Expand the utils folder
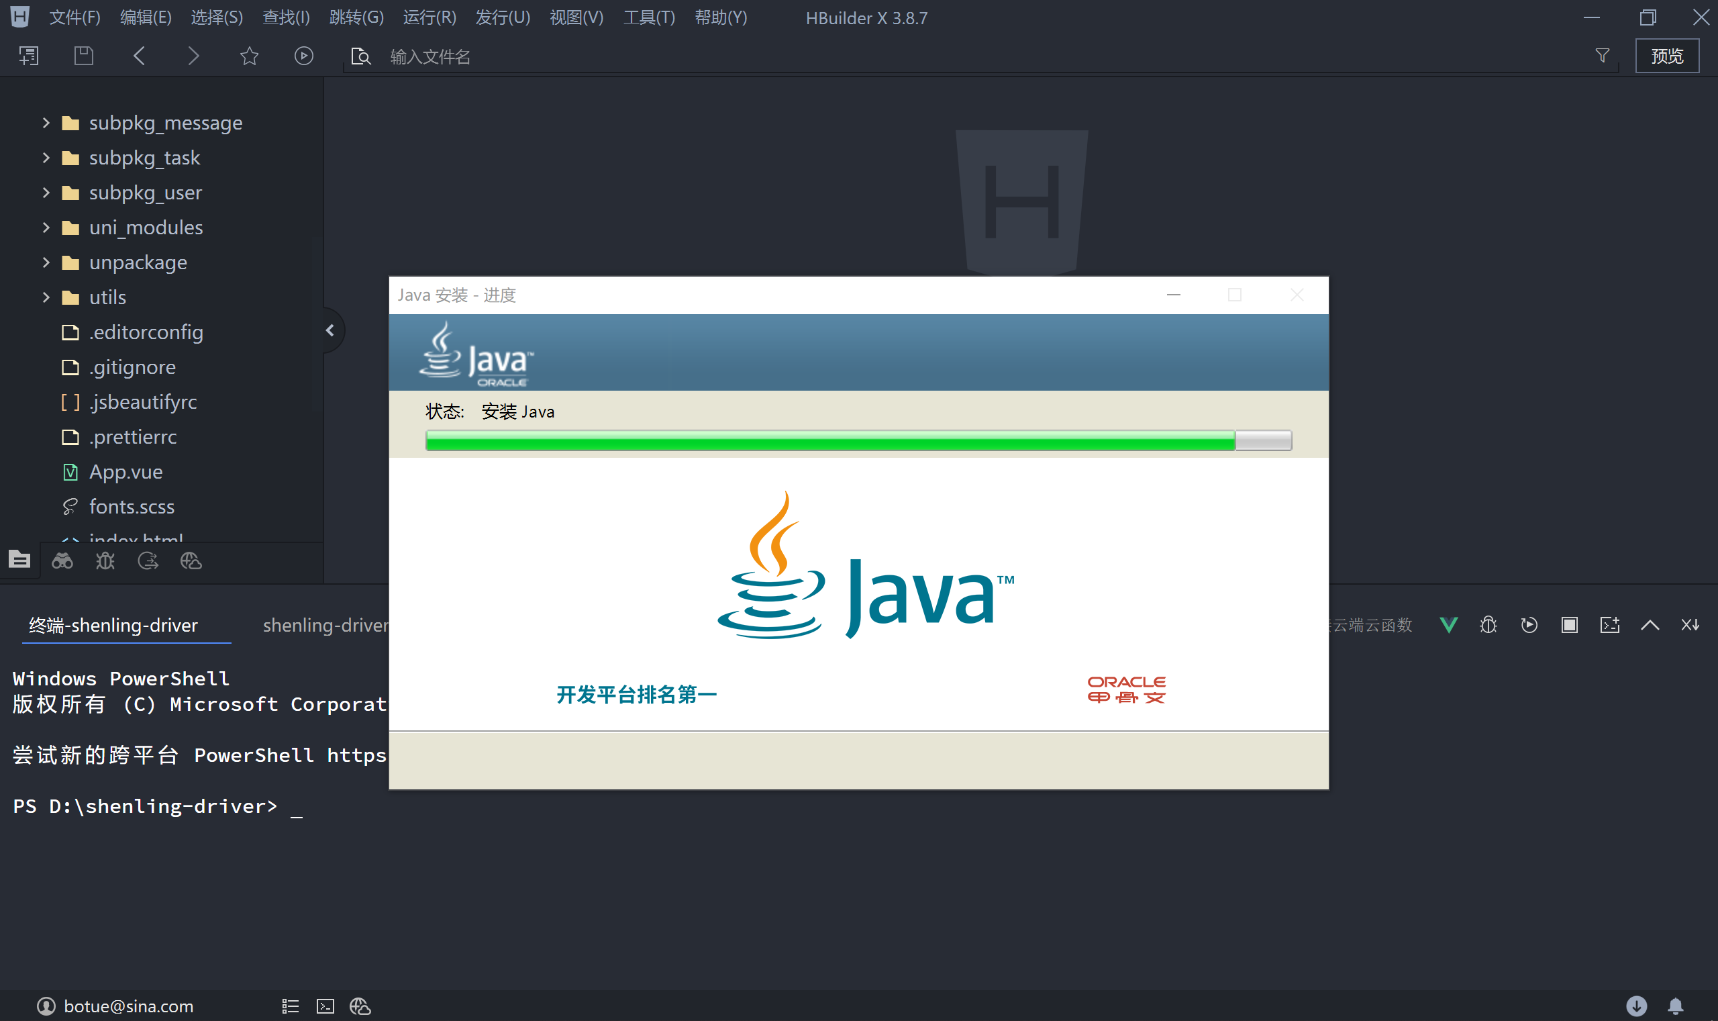Viewport: 1718px width, 1021px height. tap(46, 297)
